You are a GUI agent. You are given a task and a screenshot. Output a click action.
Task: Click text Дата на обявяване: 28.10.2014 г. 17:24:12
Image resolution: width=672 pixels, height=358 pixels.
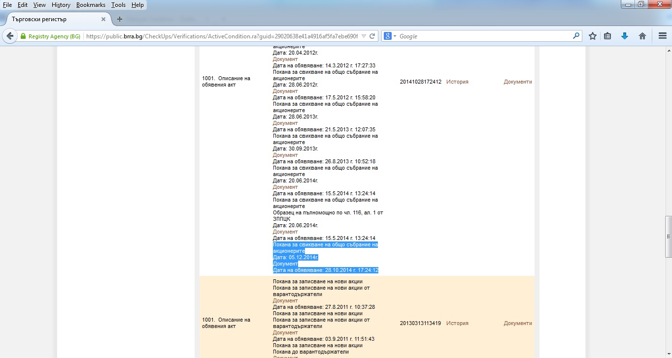point(326,270)
